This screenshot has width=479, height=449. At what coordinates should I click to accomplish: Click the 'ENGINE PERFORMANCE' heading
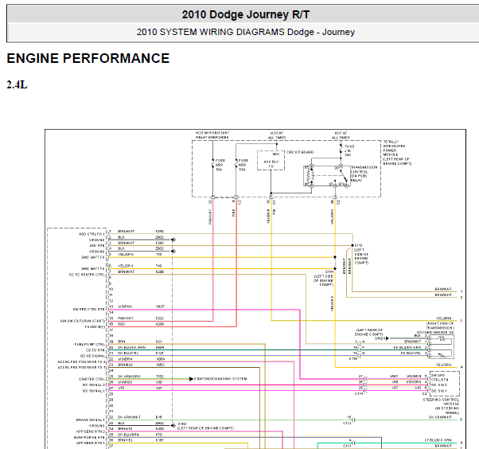coord(88,58)
